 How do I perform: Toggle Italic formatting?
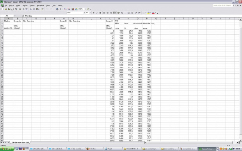click(97, 13)
